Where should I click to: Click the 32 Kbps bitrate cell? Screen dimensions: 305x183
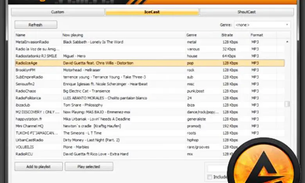click(229, 49)
